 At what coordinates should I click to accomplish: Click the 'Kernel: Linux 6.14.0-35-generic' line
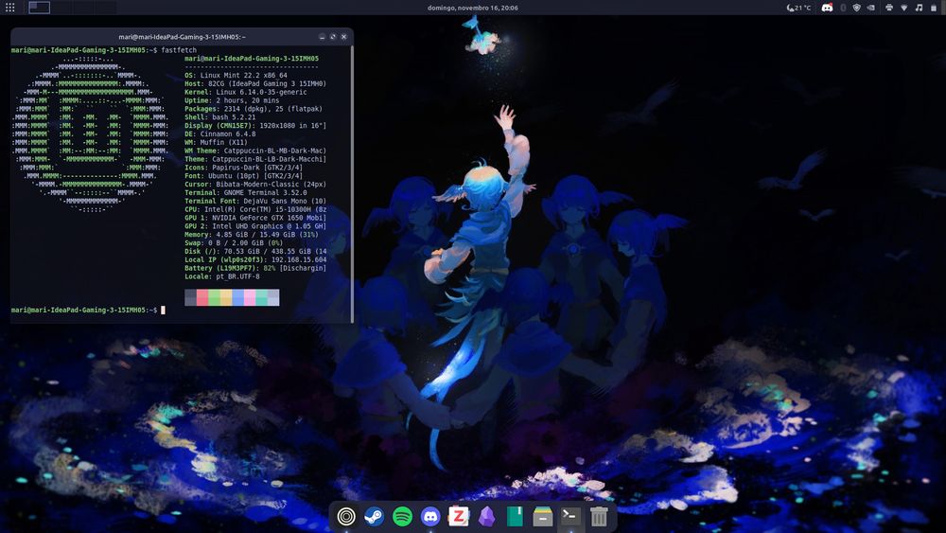point(246,93)
